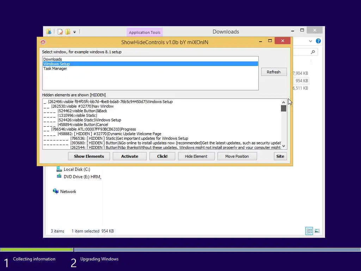Select Downloads in the window list
This screenshot has width=361, height=271.
(x=150, y=59)
